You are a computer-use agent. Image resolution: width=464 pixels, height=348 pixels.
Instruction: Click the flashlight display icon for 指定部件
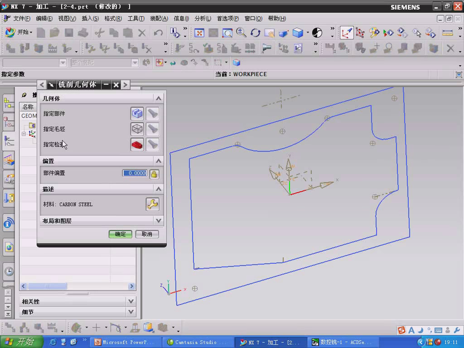pos(153,114)
